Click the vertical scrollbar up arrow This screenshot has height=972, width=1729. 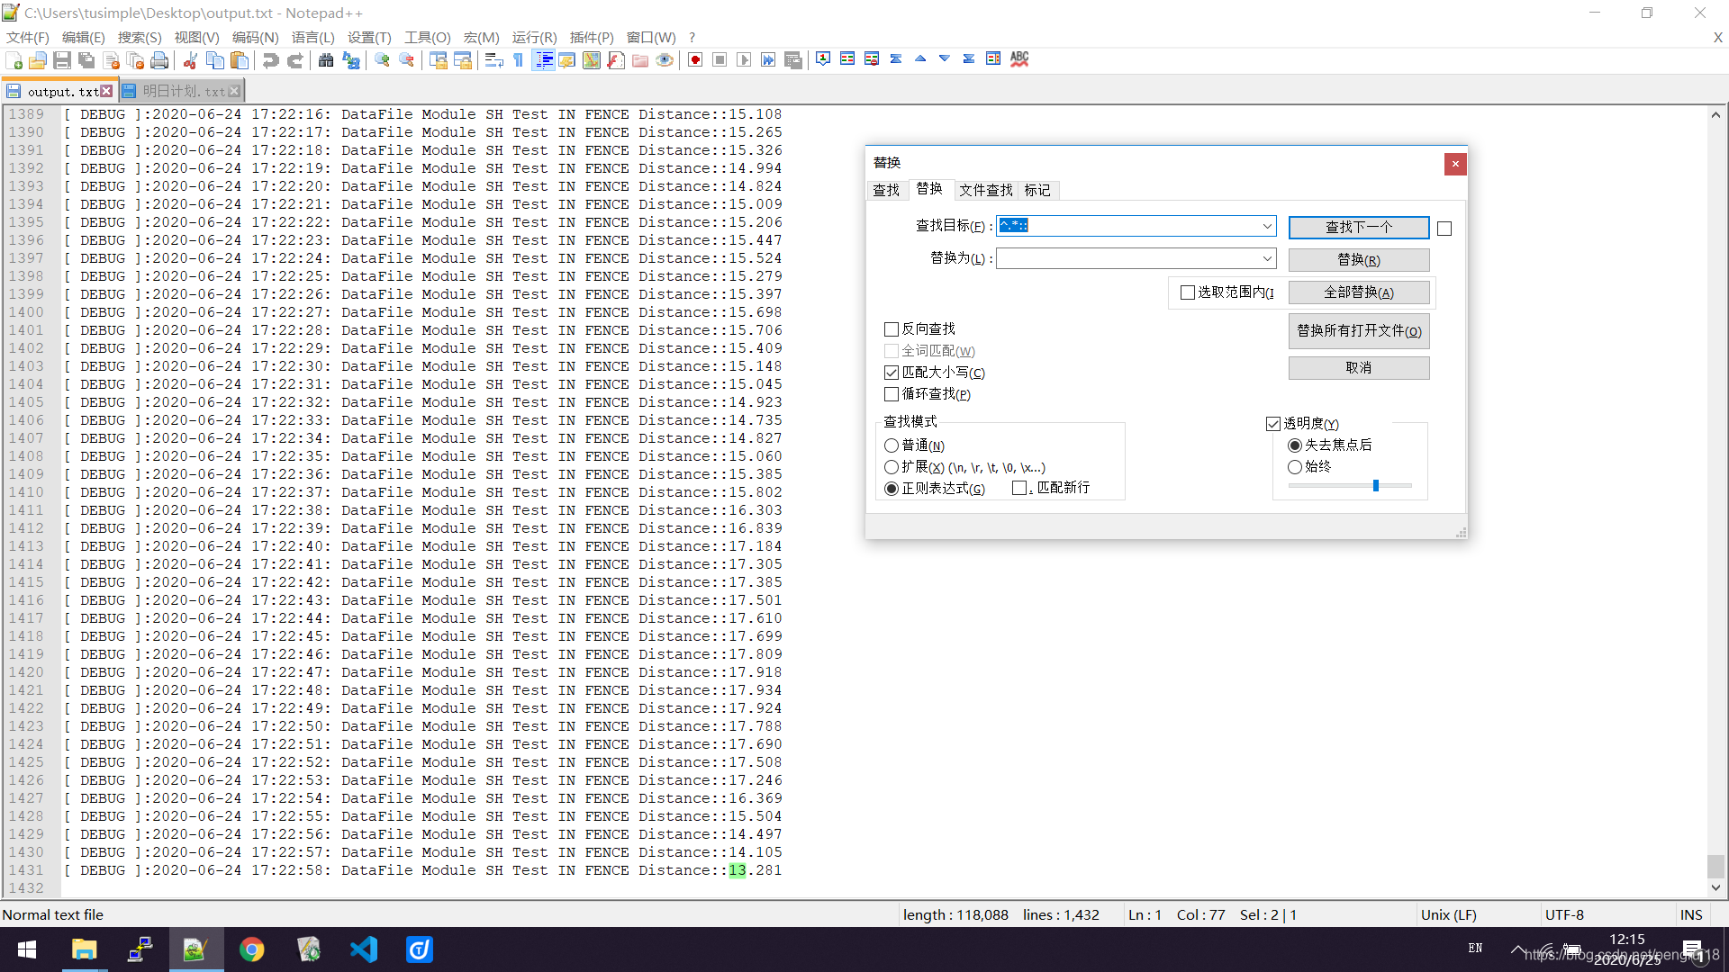[1715, 114]
